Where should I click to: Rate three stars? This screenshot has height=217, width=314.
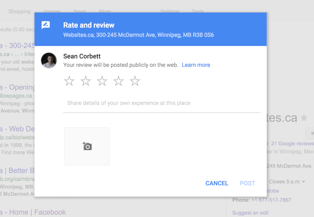tap(102, 81)
